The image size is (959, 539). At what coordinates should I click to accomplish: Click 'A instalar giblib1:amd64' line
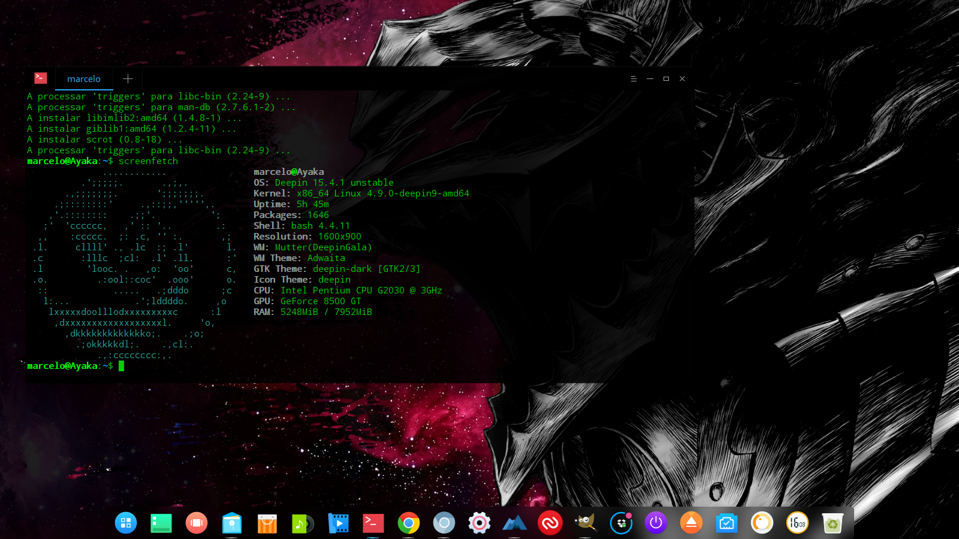132,129
